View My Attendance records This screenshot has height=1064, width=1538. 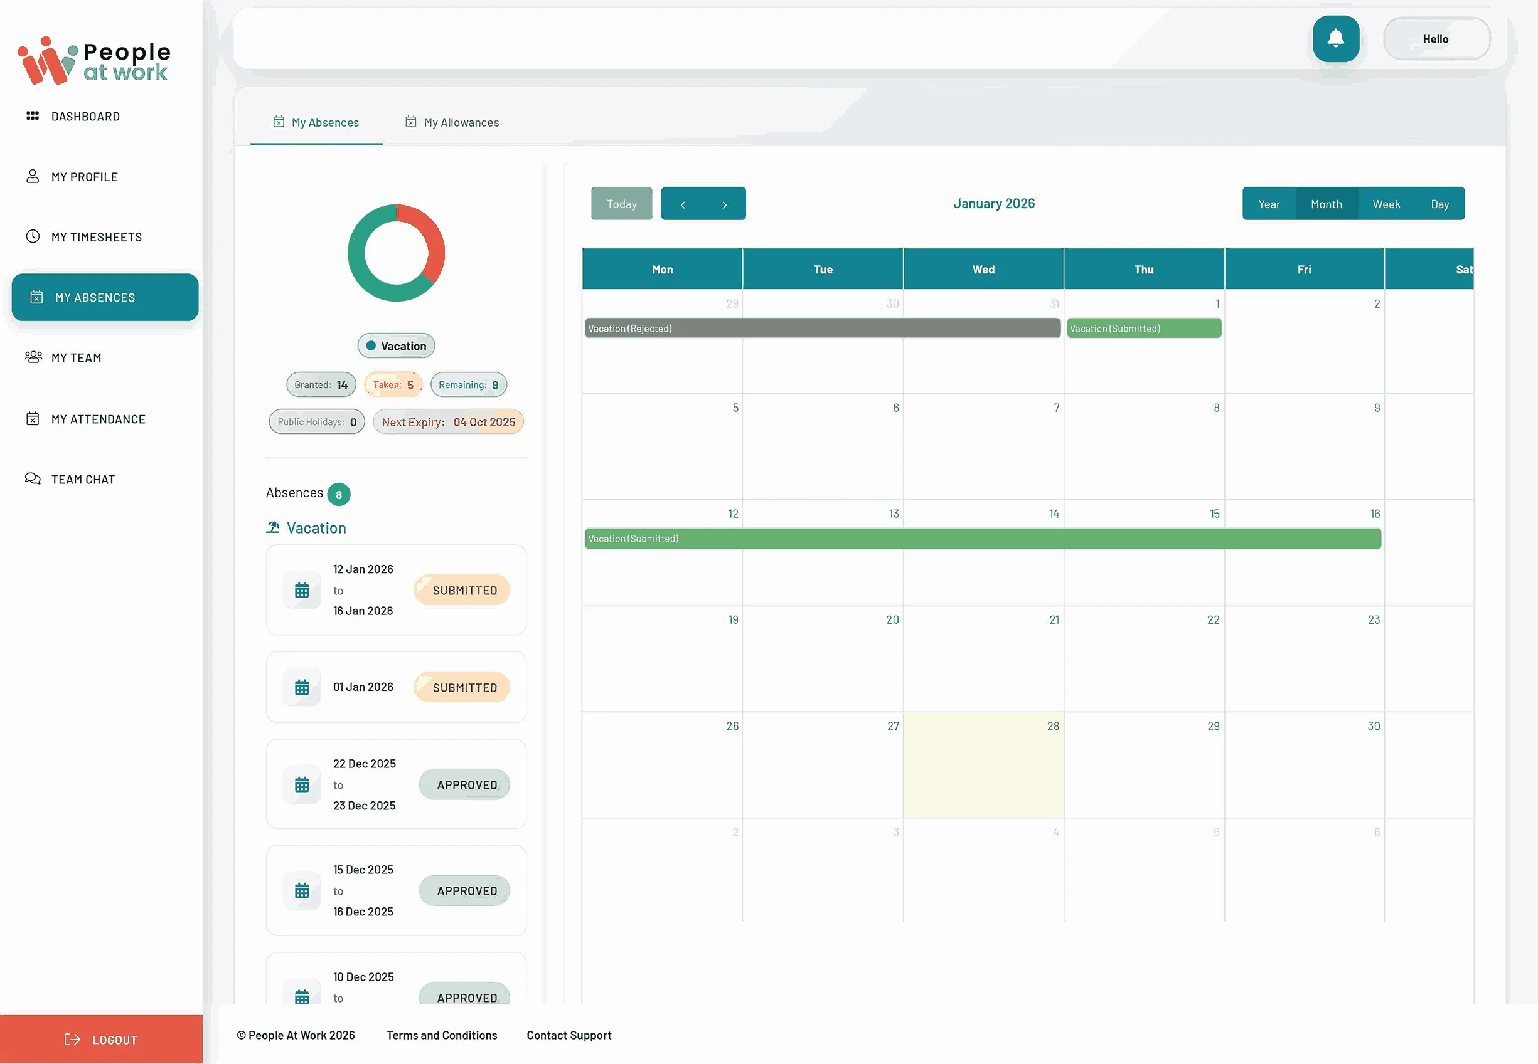[x=98, y=419]
